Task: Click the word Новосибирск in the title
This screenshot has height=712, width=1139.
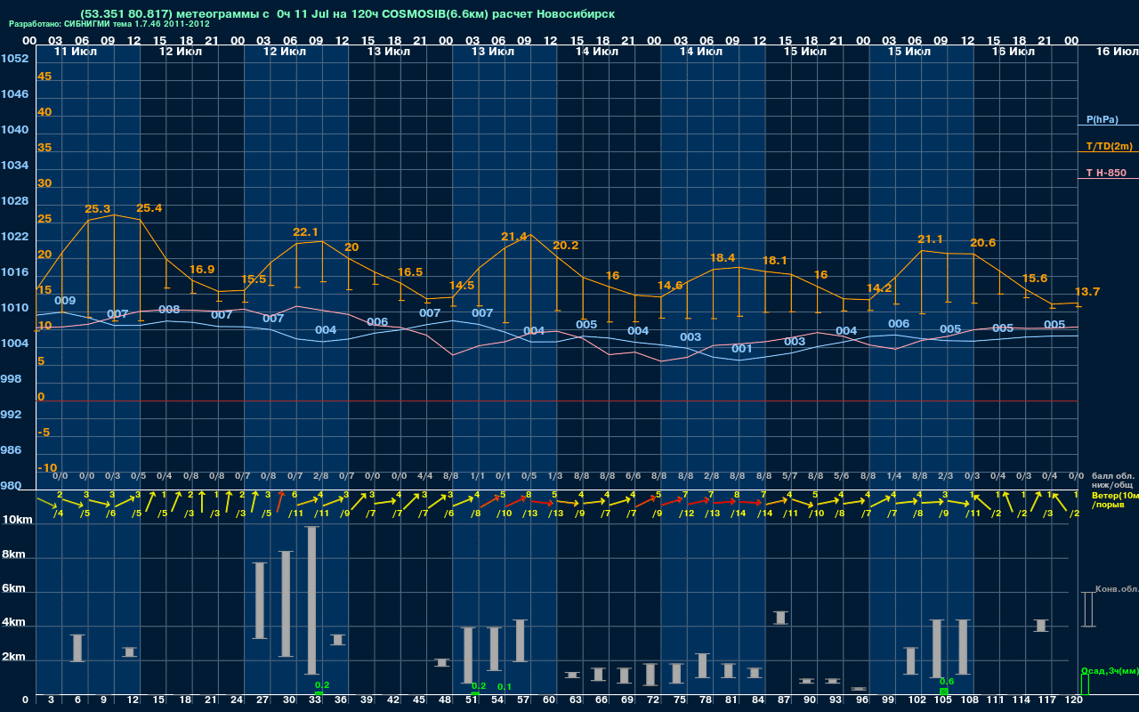Action: (575, 14)
